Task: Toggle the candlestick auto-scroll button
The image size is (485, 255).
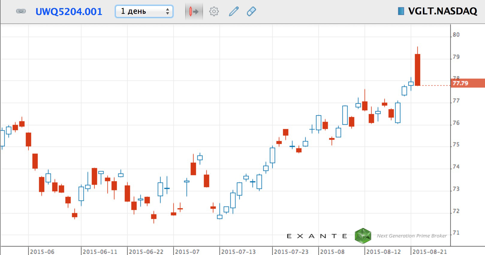Action: click(194, 12)
